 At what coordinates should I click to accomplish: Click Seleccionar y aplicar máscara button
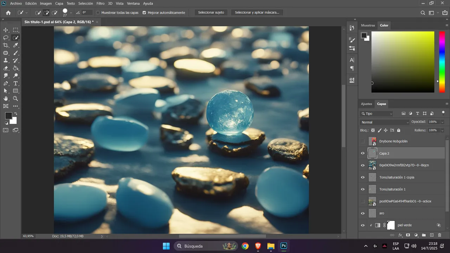[257, 13]
